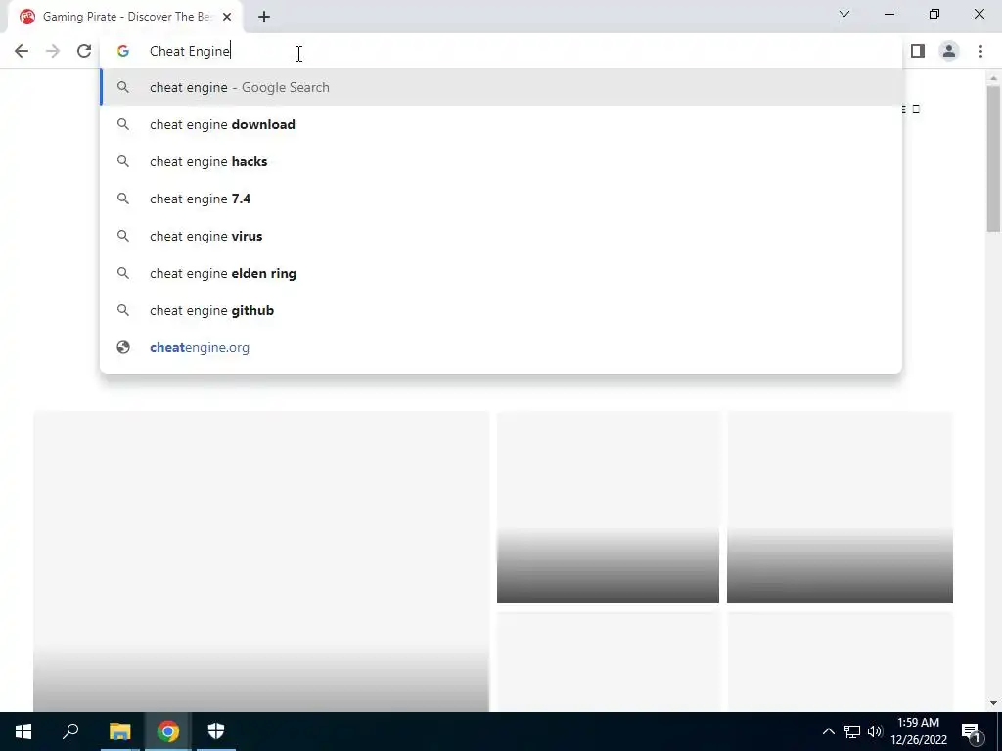Expand the tab search chevron
This screenshot has width=1002, height=751.
[x=844, y=14]
